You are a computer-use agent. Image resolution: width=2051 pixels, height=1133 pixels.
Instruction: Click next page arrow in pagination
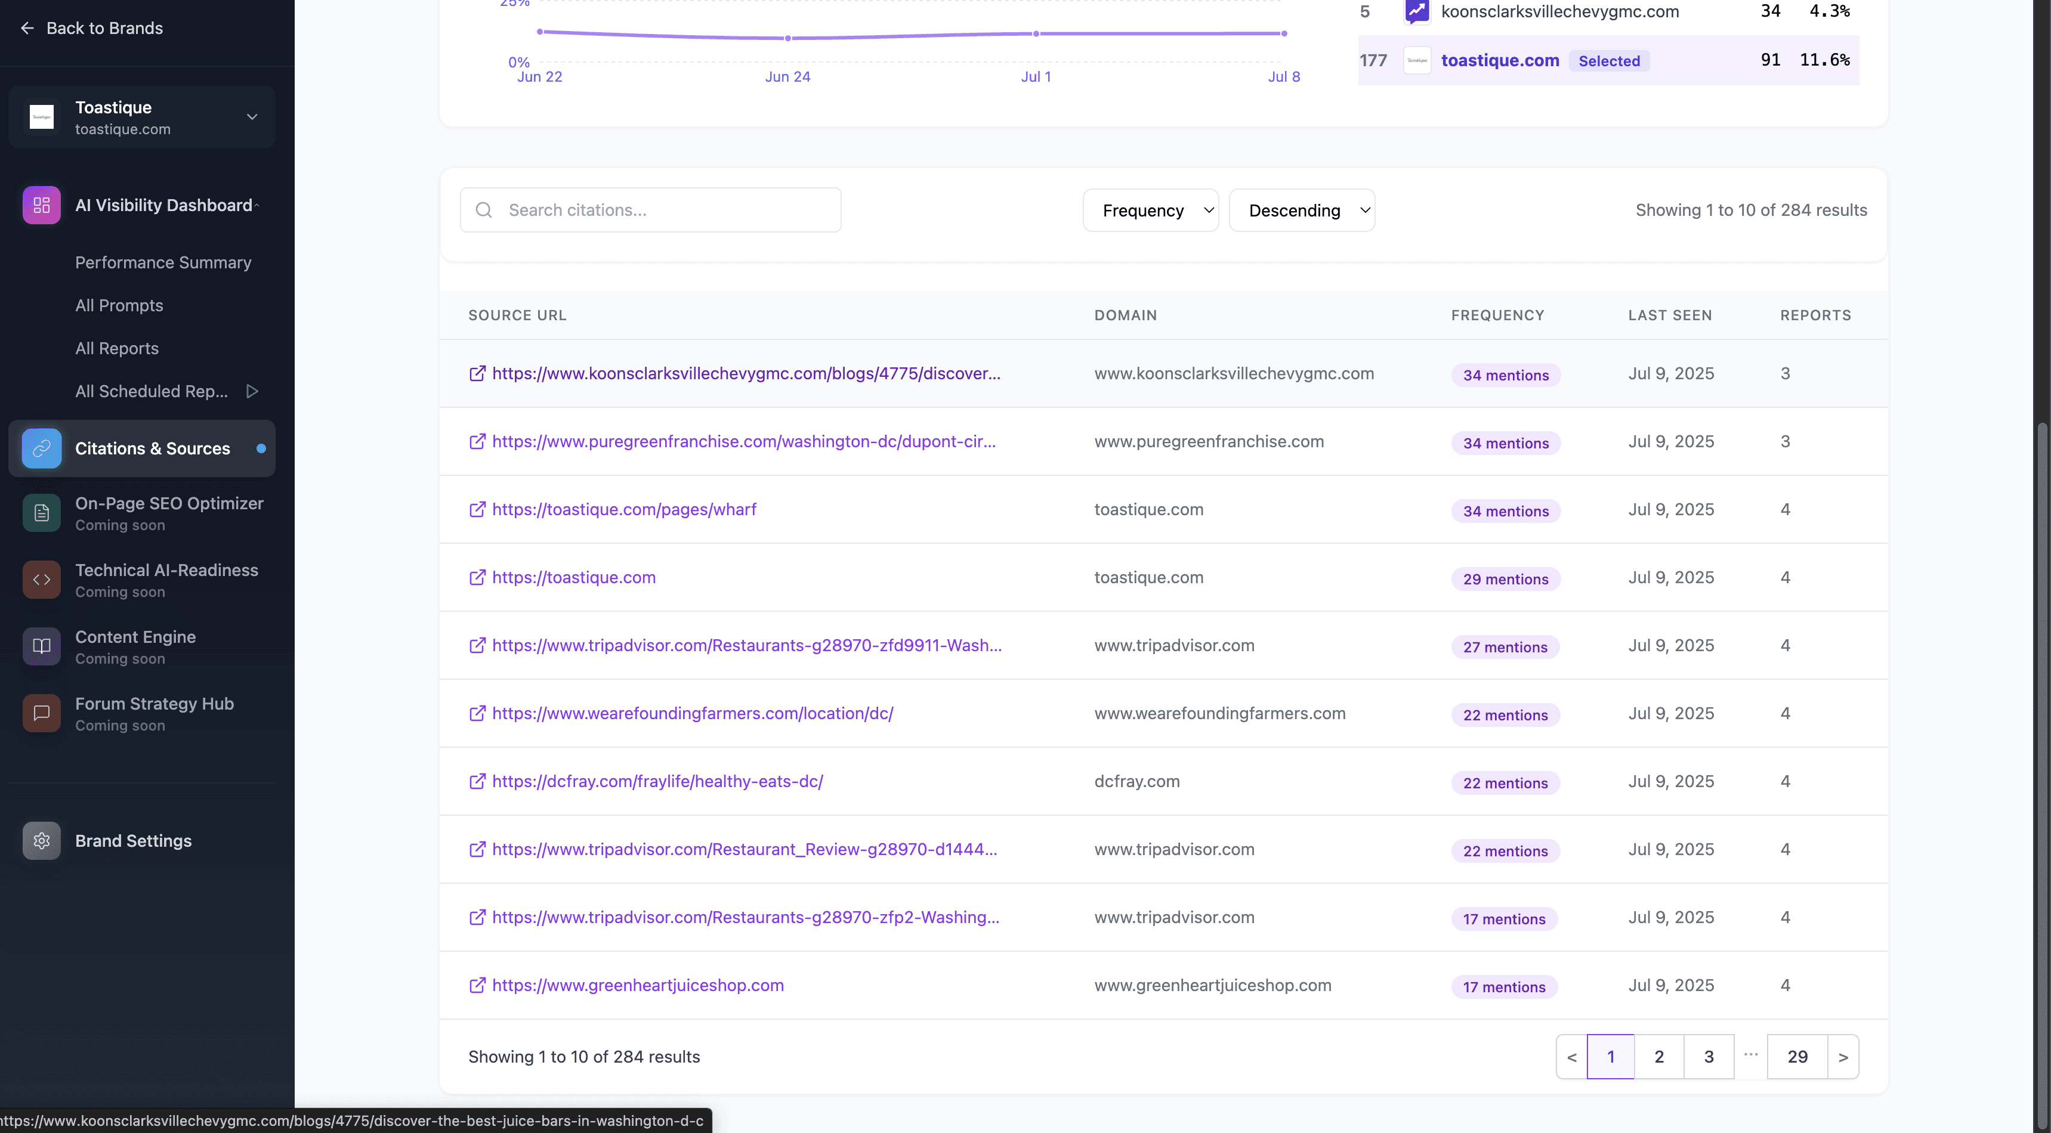pyautogui.click(x=1842, y=1057)
